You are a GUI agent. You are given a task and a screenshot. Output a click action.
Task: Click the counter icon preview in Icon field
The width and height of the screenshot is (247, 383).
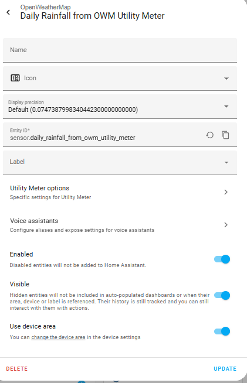[x=15, y=78]
